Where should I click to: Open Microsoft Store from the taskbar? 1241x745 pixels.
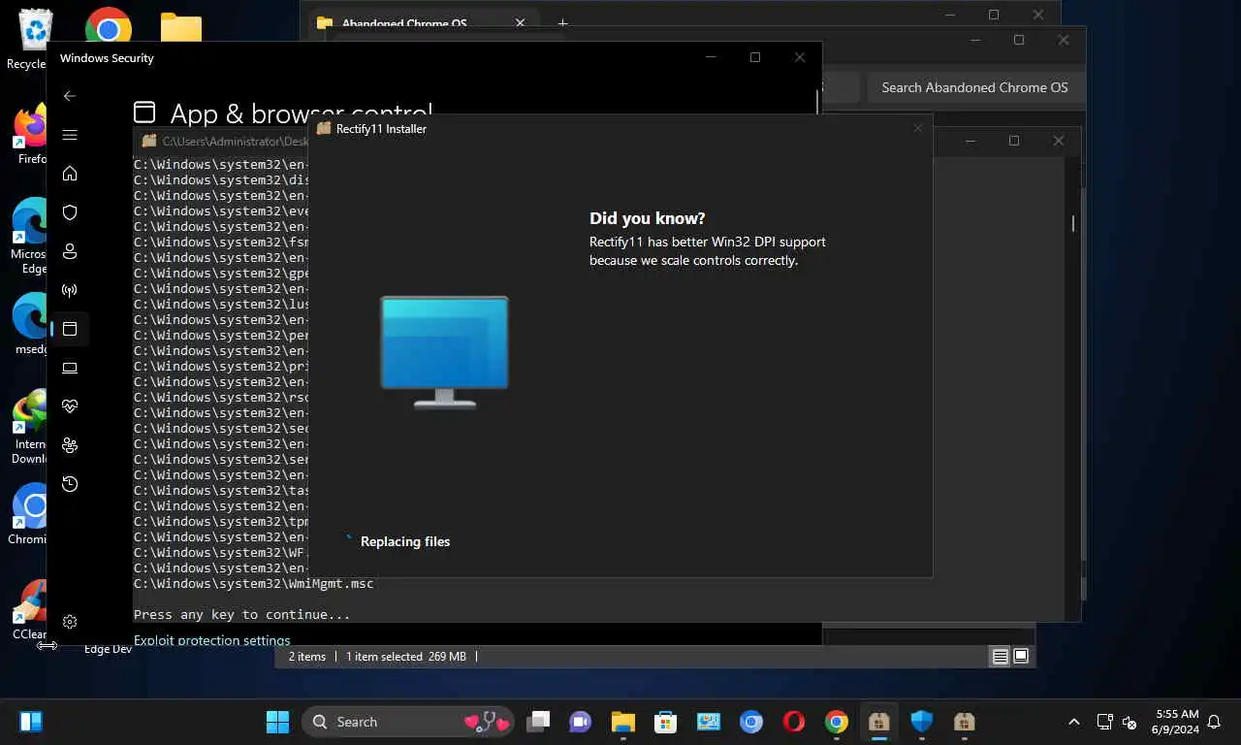(665, 722)
